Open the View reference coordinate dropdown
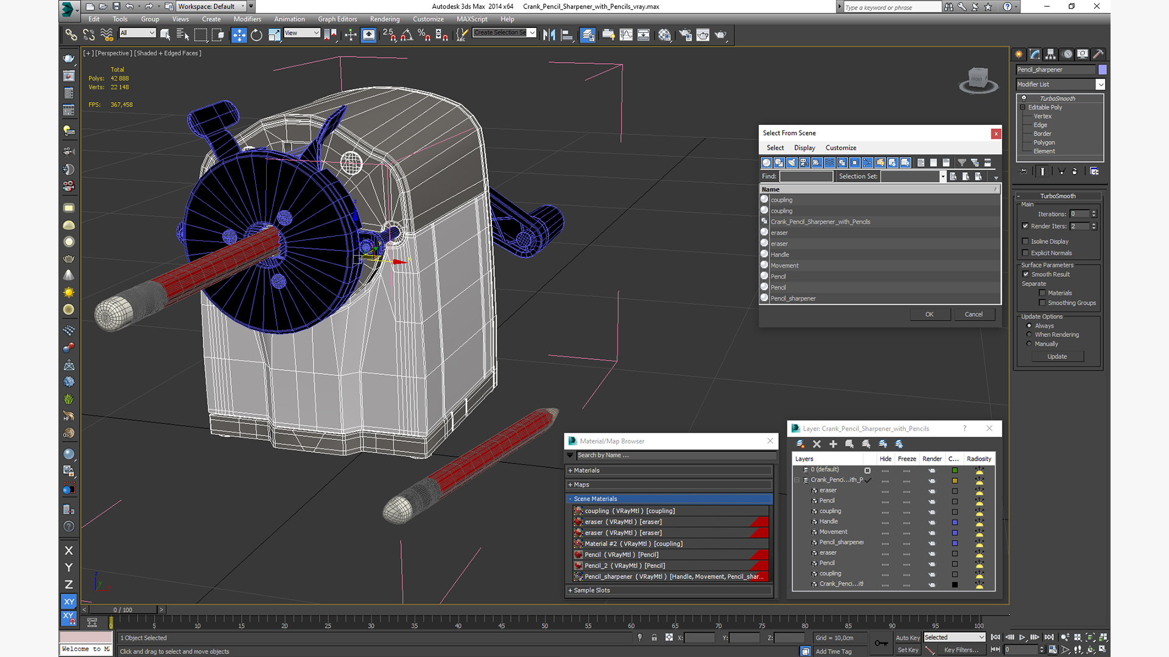Image resolution: width=1169 pixels, height=657 pixels. tap(302, 33)
